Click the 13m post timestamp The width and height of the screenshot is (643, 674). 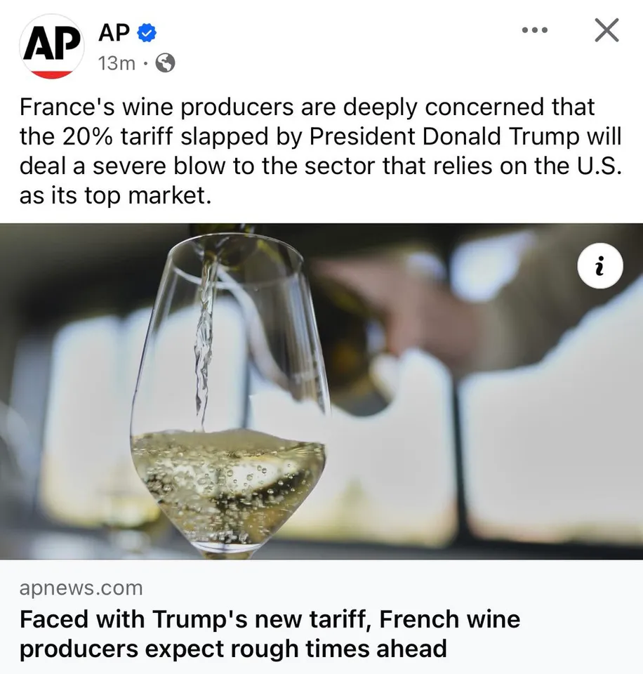117,64
